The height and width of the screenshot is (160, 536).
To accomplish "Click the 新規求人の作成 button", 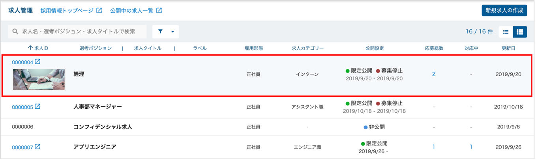I will click(x=504, y=11).
